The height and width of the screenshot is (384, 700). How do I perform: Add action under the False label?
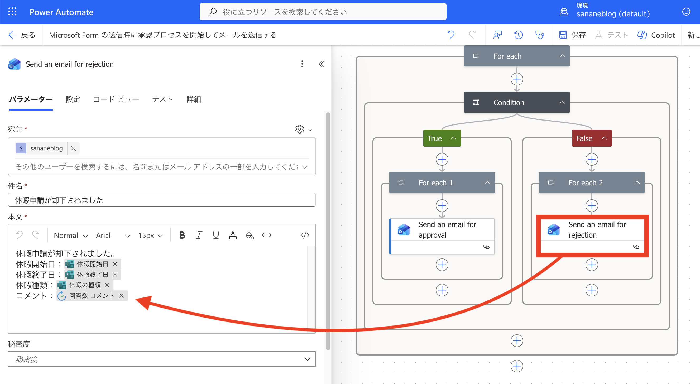592,159
